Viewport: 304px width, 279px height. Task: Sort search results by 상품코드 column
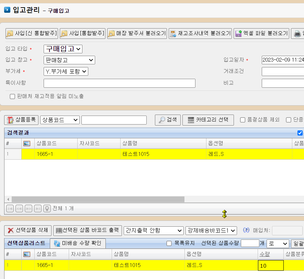click(x=56, y=143)
